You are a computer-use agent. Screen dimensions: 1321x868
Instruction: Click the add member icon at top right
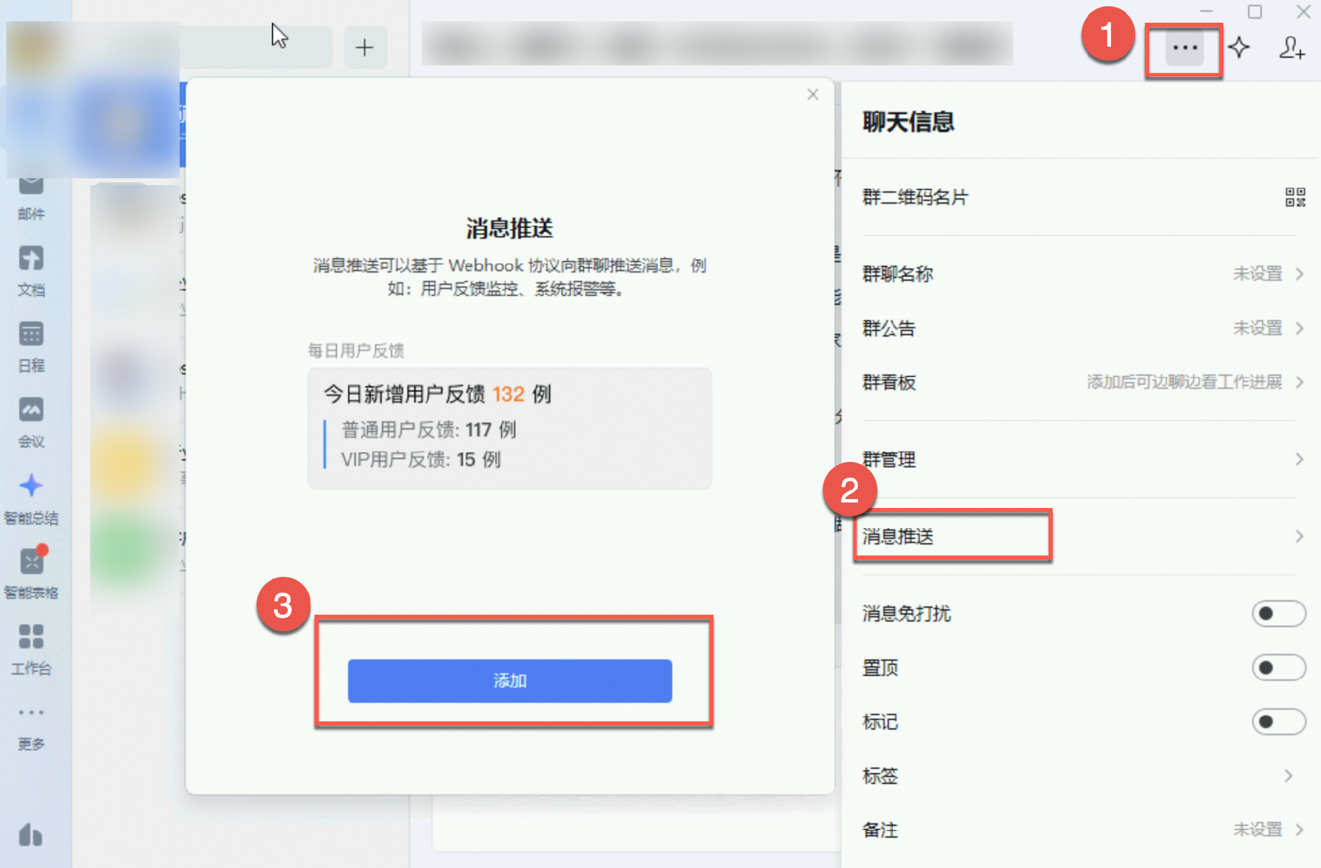[x=1291, y=48]
